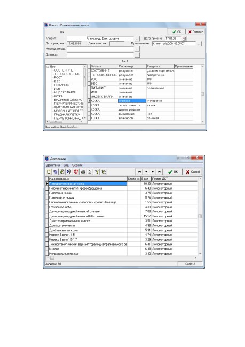Open the Сервис menu
Viewport: 245px width, 347px height.
coord(77,165)
